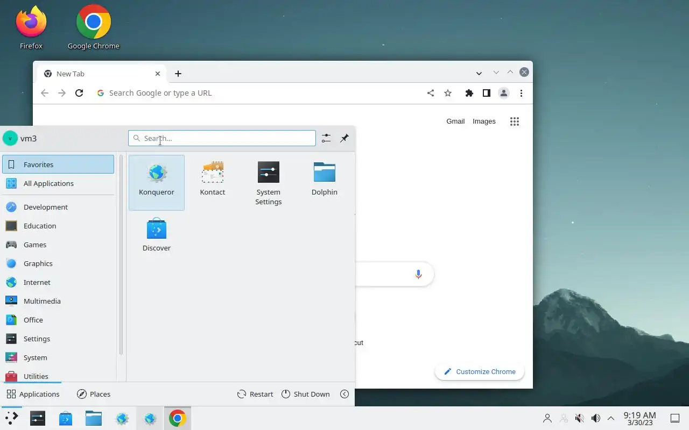Image resolution: width=689 pixels, height=430 pixels.
Task: Open System Settings from taskbar
Action: point(38,418)
